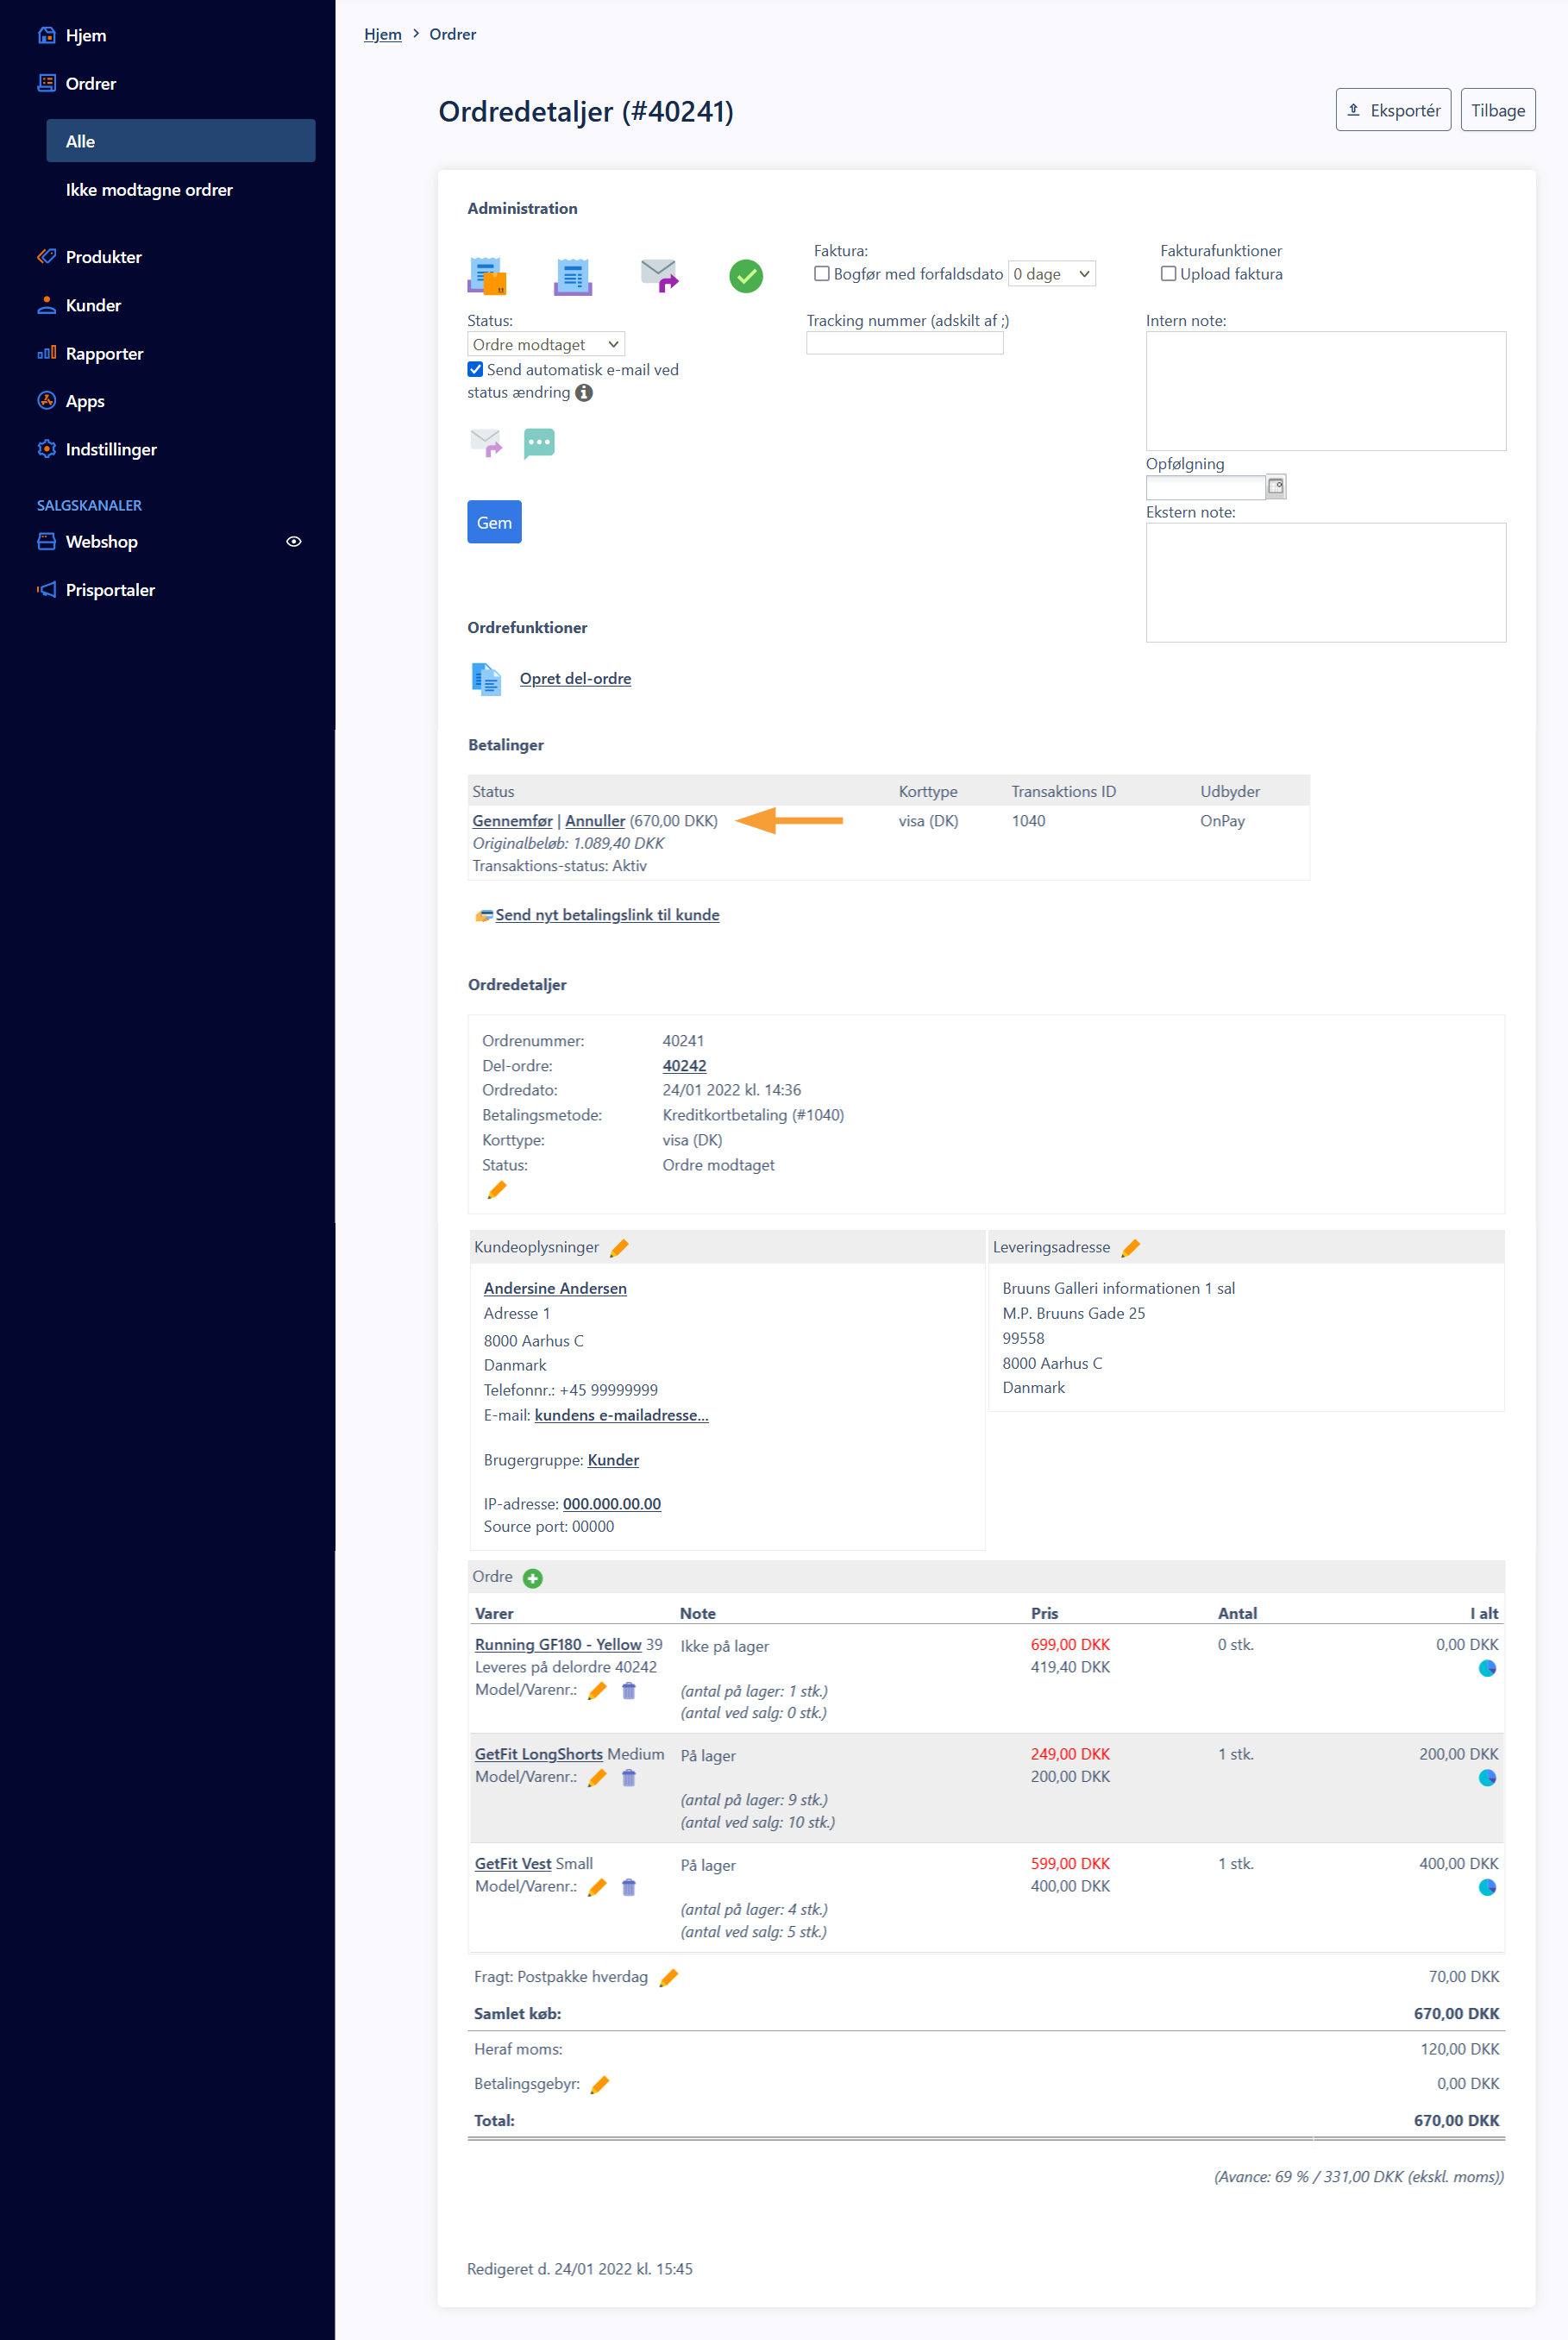Click pencil icon next to Fragt: Postpakke hverdag
1568x2340 pixels.
669,1977
